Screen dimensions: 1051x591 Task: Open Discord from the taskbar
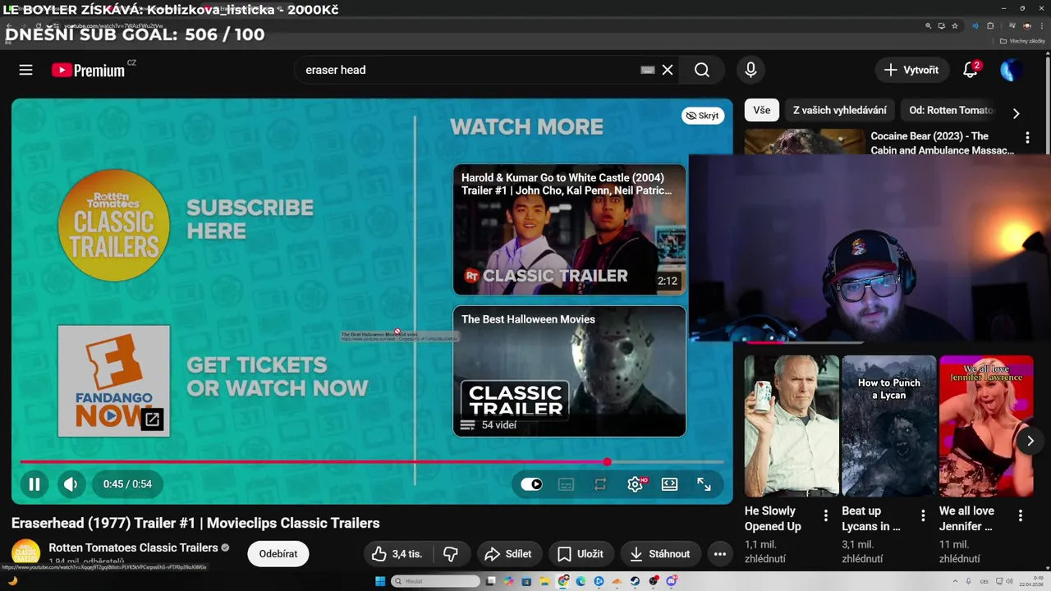pos(671,581)
